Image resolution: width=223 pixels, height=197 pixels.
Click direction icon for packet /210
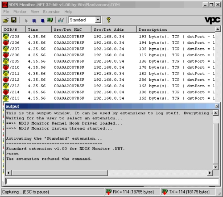(6, 67)
